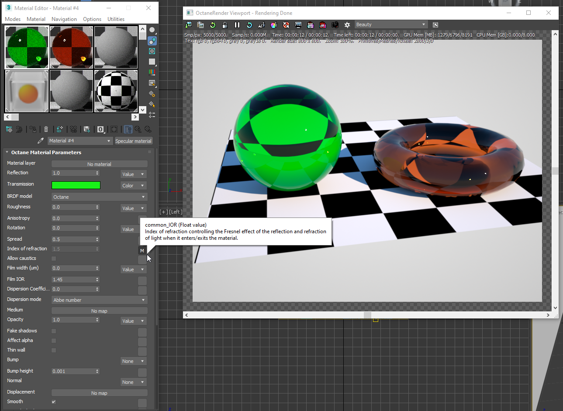The image size is (563, 411).
Task: Uncheck the Smooth checkbox
Action: click(x=54, y=402)
